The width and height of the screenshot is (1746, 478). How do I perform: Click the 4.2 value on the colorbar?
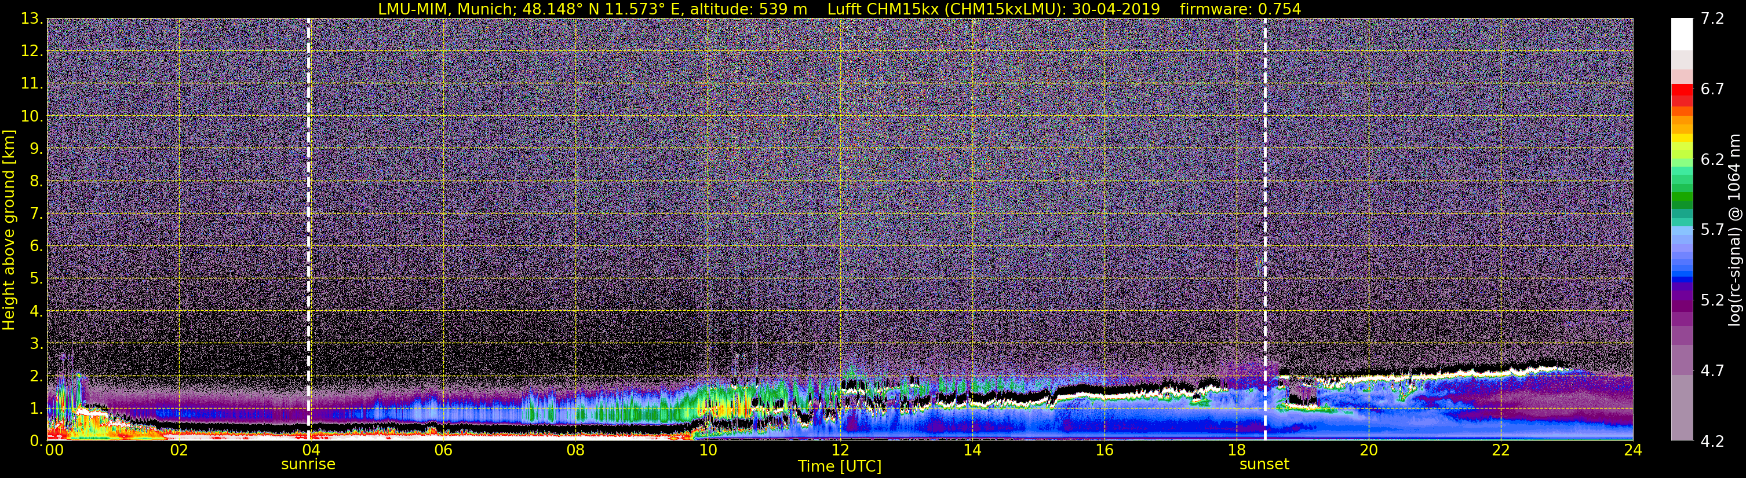[x=1712, y=441]
